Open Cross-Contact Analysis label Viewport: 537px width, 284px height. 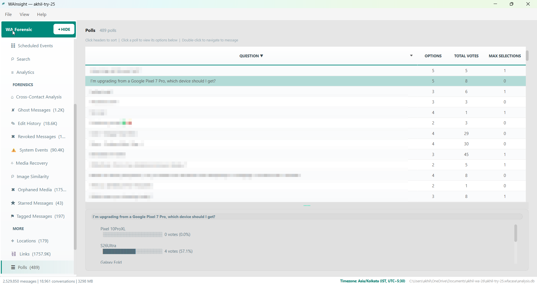coord(39,97)
